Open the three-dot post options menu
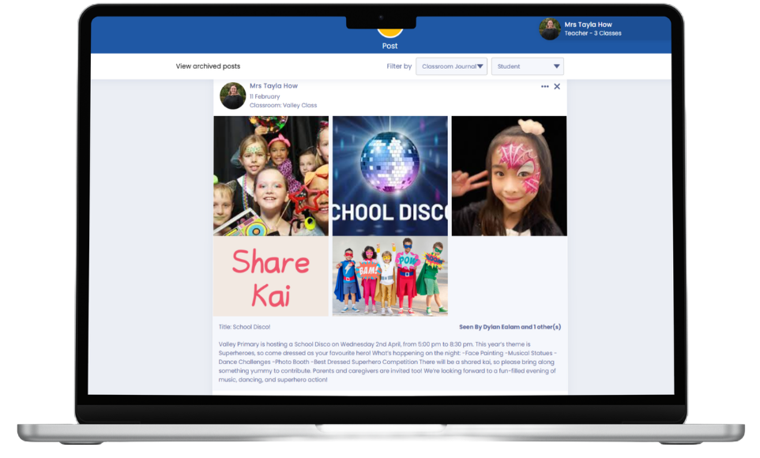 click(x=544, y=87)
